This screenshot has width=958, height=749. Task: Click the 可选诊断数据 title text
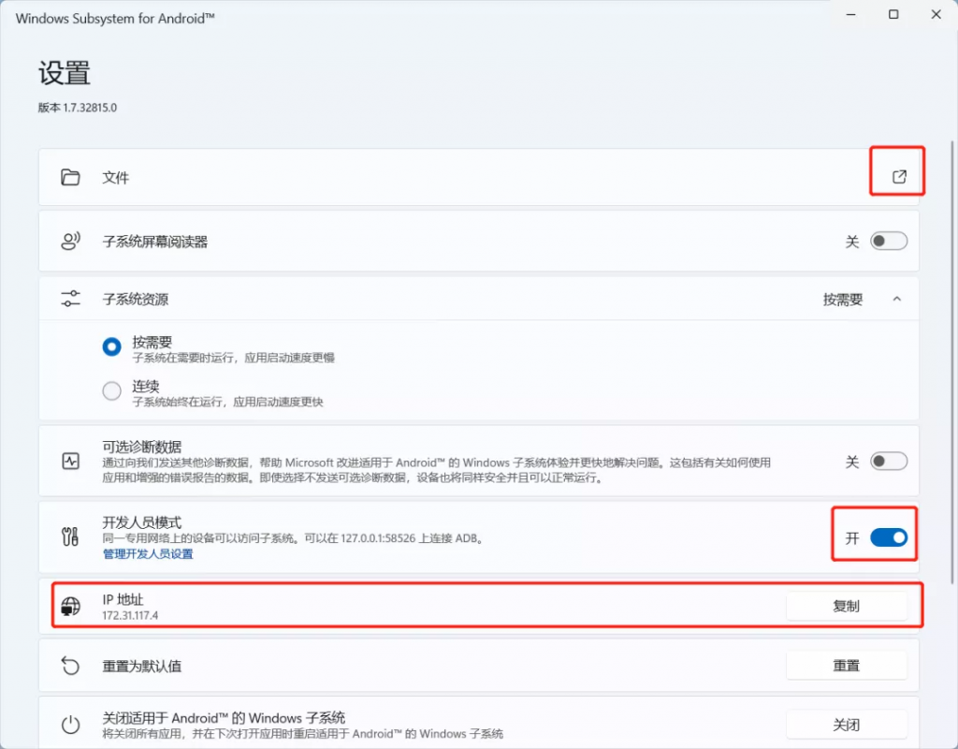(142, 447)
